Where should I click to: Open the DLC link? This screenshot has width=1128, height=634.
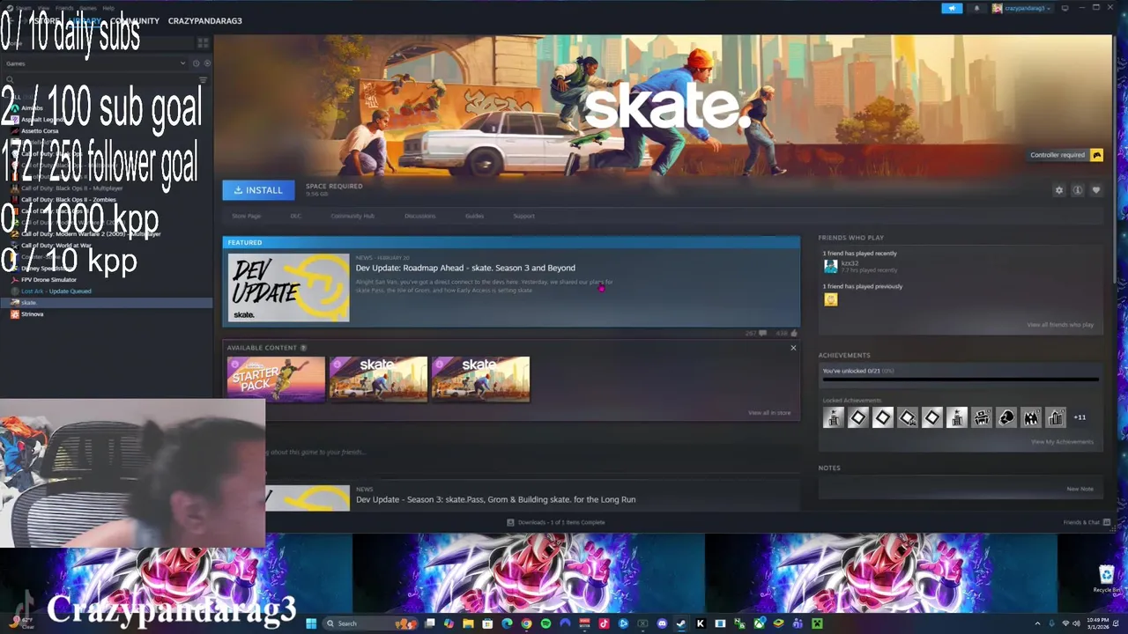pyautogui.click(x=295, y=216)
